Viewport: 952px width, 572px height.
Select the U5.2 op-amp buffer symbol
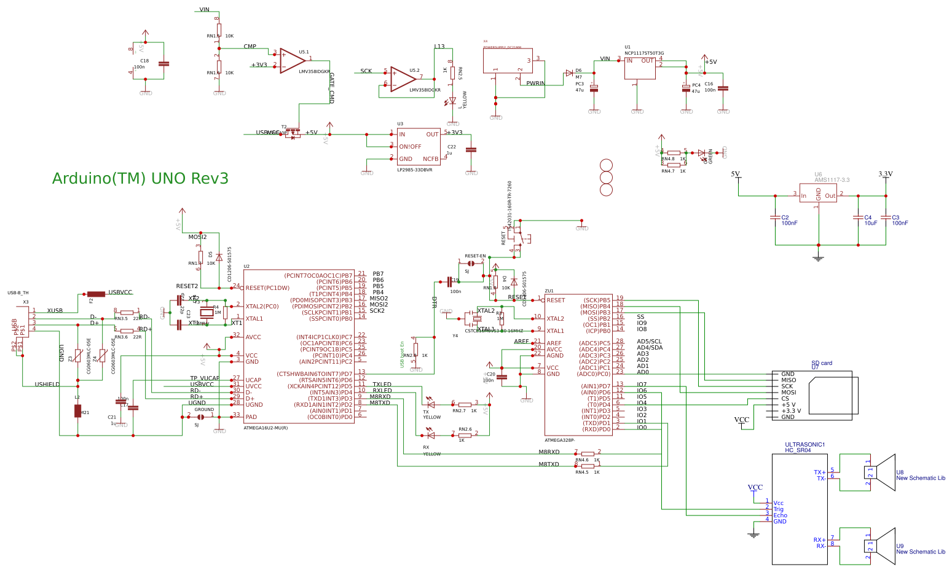point(403,79)
